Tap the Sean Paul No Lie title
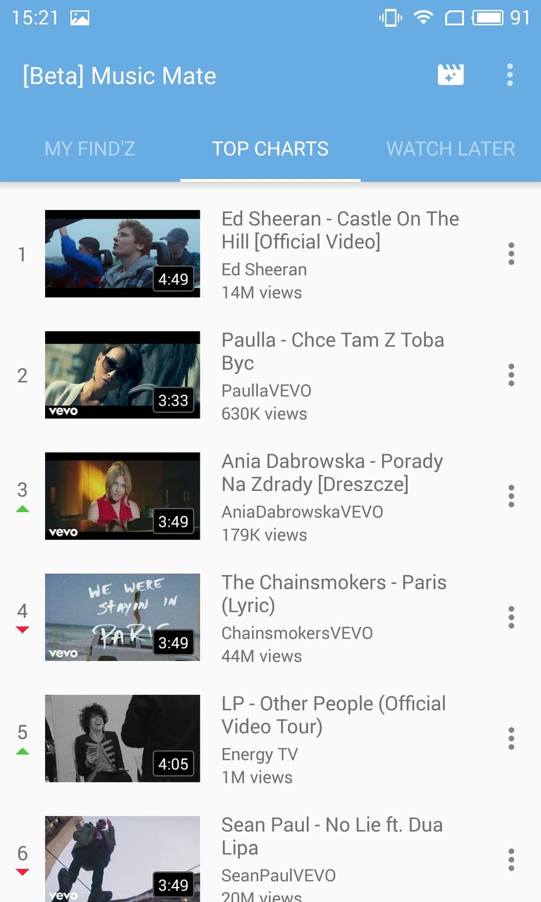This screenshot has height=902, width=541. tap(332, 836)
